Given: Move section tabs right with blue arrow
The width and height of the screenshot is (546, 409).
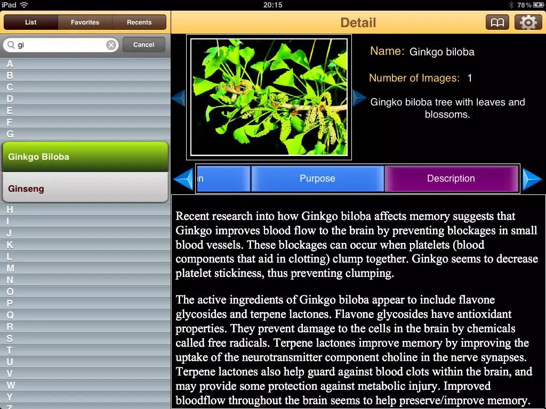Looking at the screenshot, I should pyautogui.click(x=532, y=179).
